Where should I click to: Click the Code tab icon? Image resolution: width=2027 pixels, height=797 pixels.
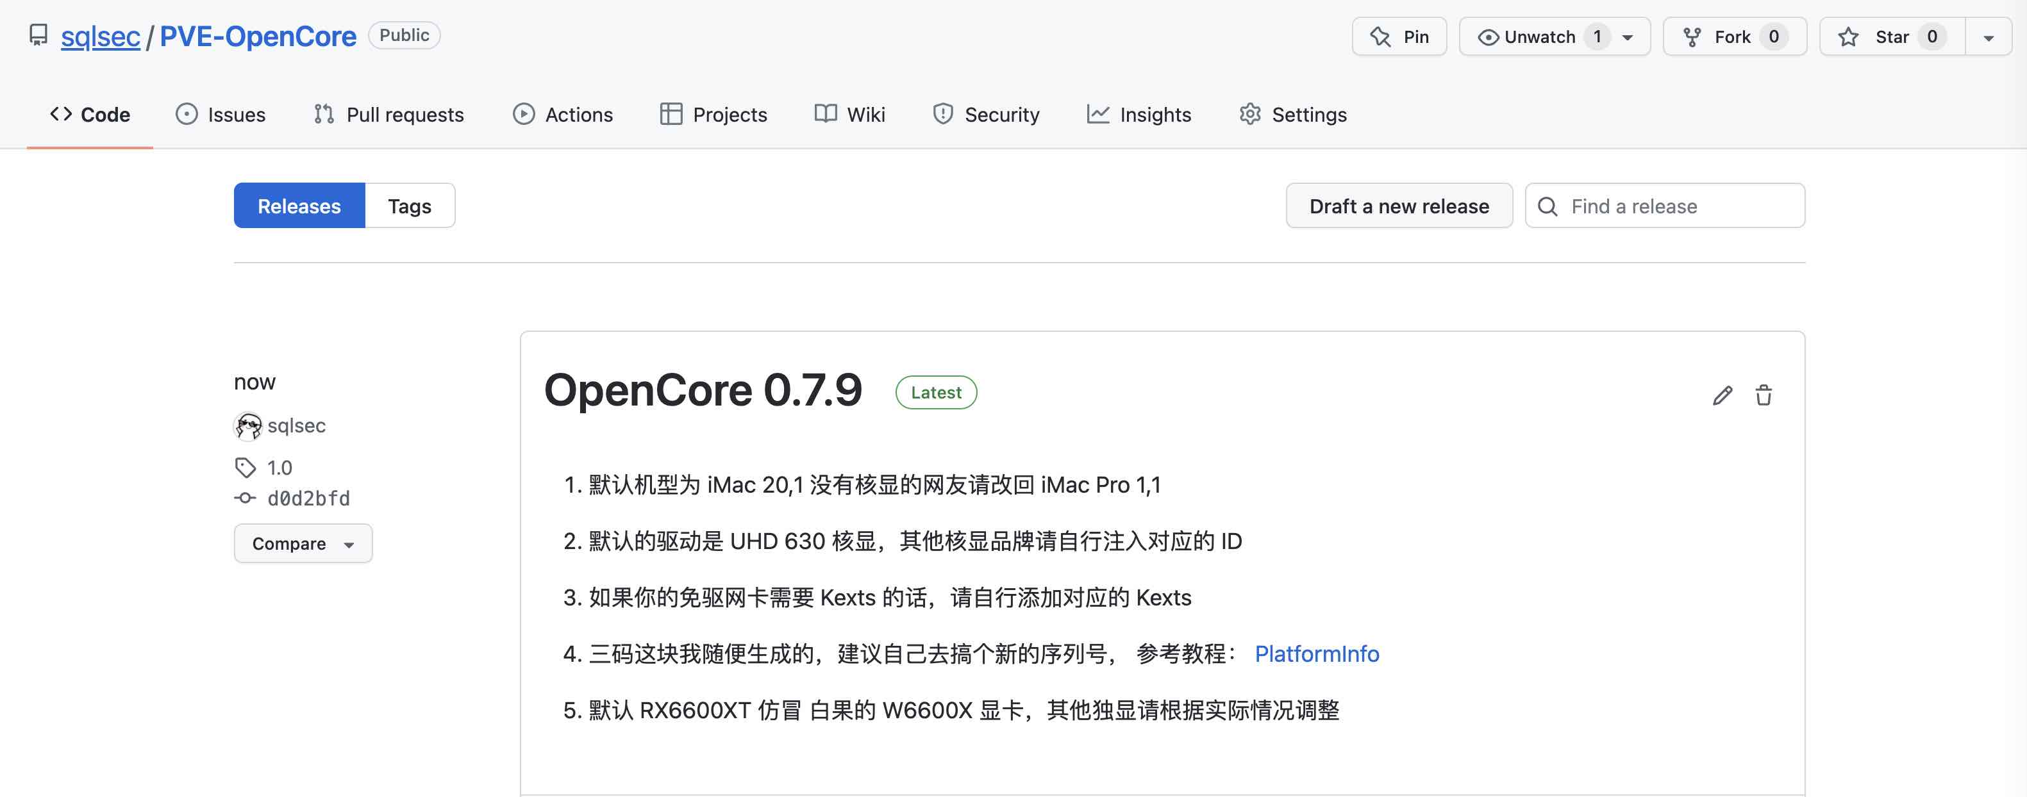(x=61, y=113)
